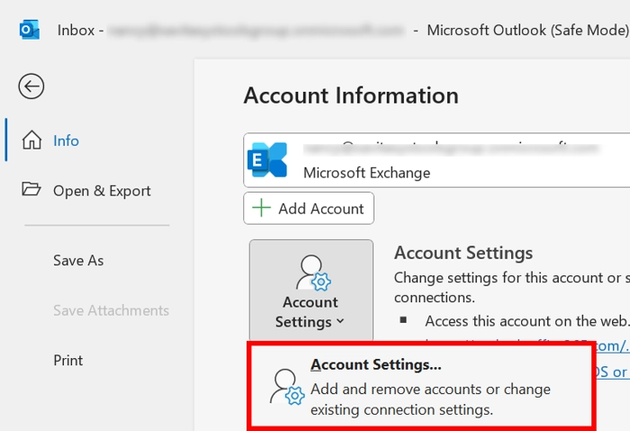Click the Microsoft Exchange account icon
Image resolution: width=630 pixels, height=431 pixels.
(267, 160)
